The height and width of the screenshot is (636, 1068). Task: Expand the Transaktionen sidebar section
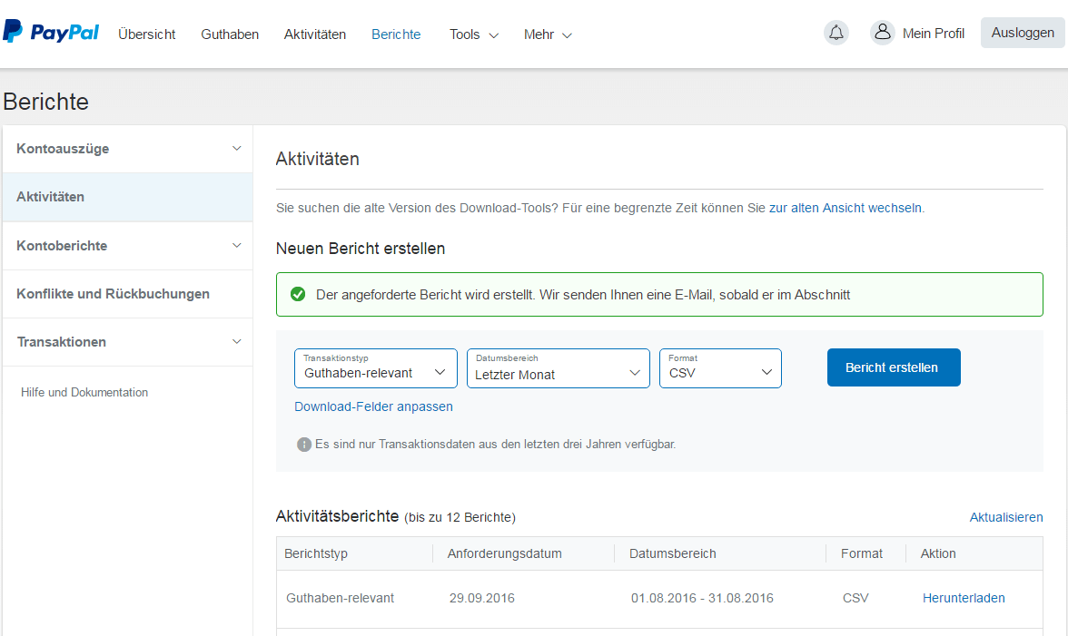click(128, 342)
